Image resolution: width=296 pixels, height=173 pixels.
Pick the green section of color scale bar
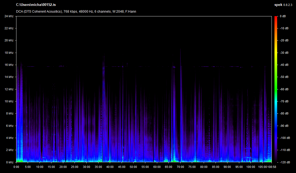[276, 81]
